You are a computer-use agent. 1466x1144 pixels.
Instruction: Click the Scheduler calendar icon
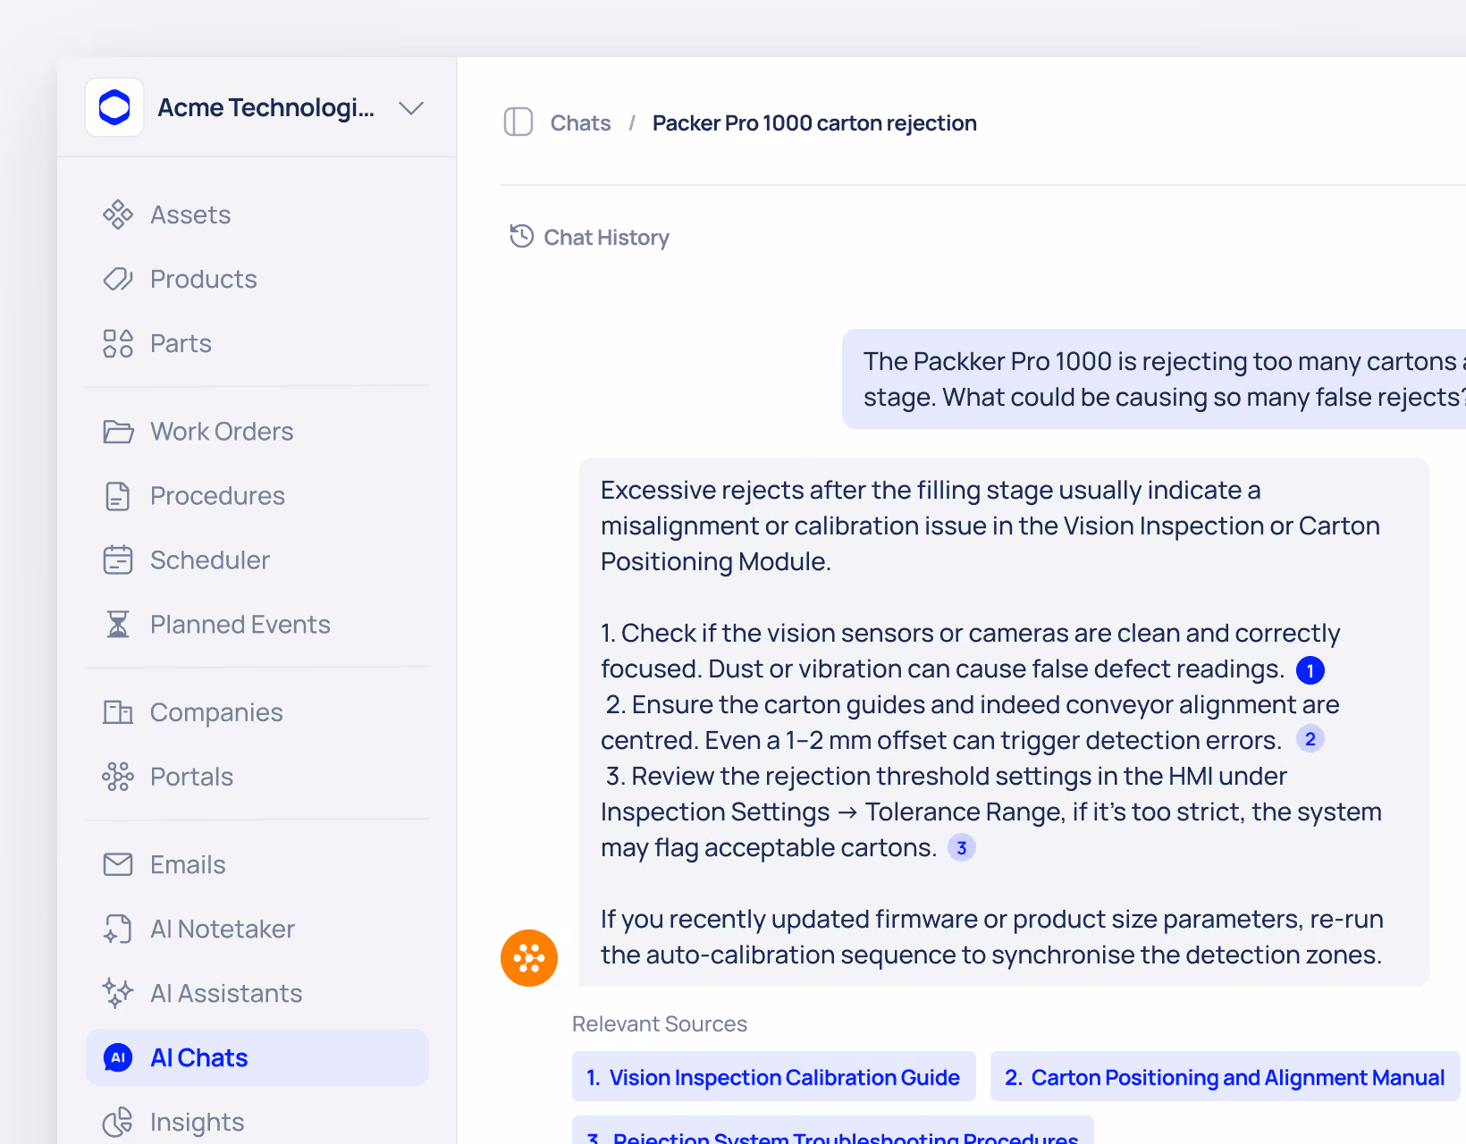[118, 560]
